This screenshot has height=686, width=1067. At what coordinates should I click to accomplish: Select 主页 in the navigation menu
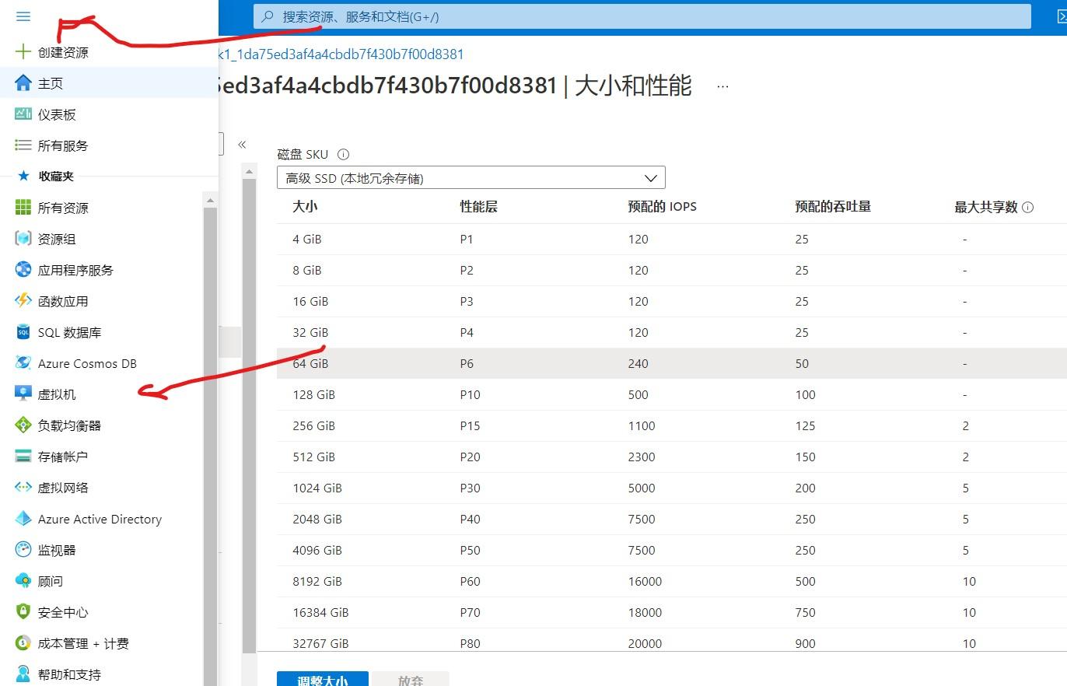pyautogui.click(x=51, y=83)
